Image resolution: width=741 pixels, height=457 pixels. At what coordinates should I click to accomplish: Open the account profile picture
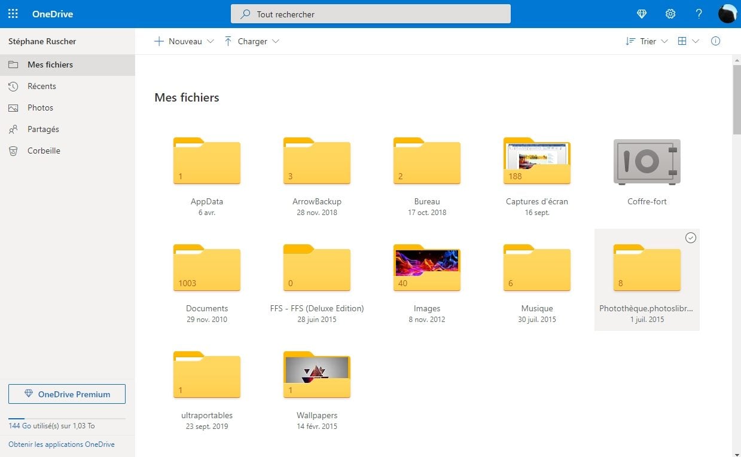coord(727,14)
